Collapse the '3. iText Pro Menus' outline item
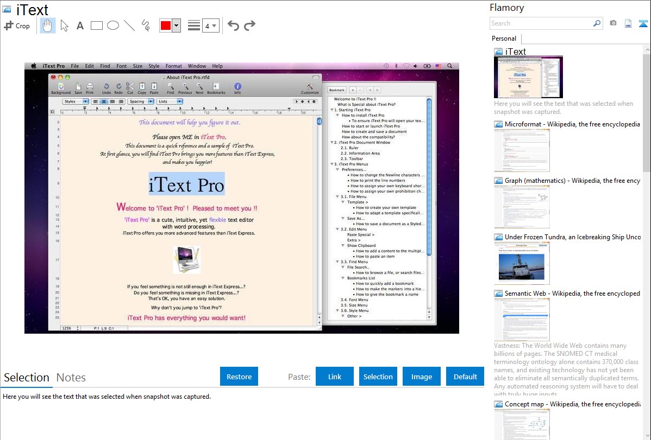Screen dimensions: 651x440 331,164
